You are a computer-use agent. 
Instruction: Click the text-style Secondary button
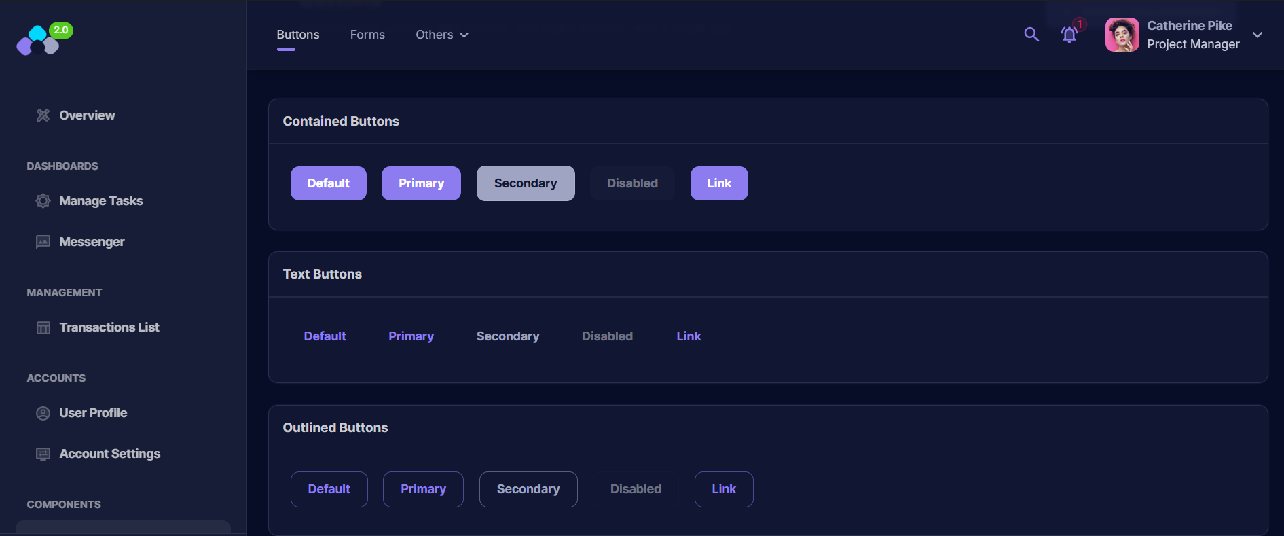(x=508, y=336)
